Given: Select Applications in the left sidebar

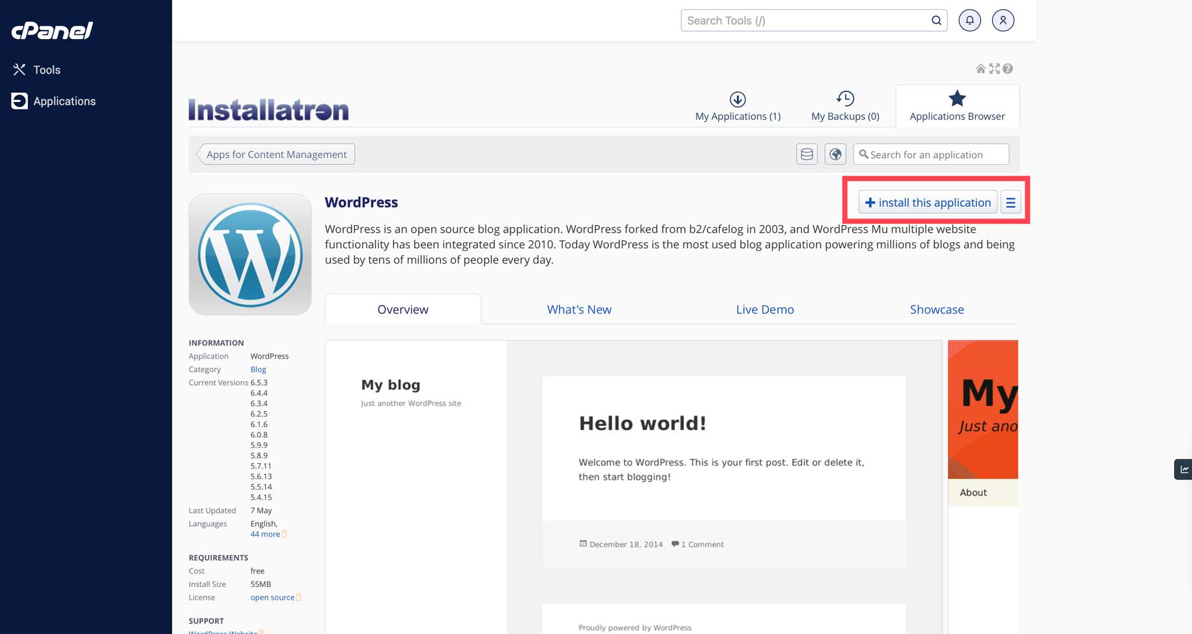Looking at the screenshot, I should [x=64, y=101].
